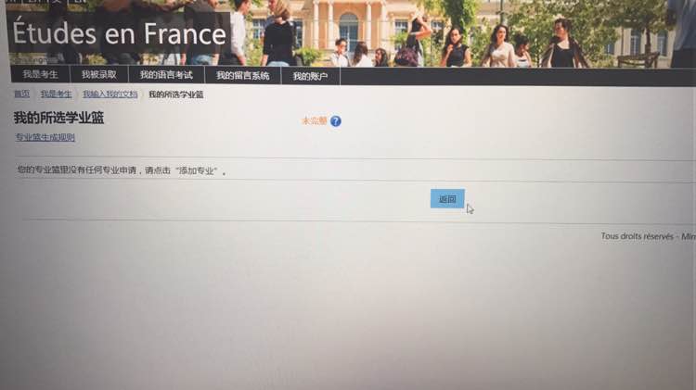Select the 我的所选学业篮 page heading
The height and width of the screenshot is (390, 696).
click(58, 118)
